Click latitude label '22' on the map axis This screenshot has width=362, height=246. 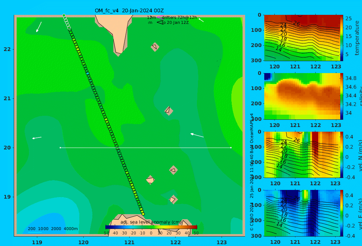[x=7, y=49]
